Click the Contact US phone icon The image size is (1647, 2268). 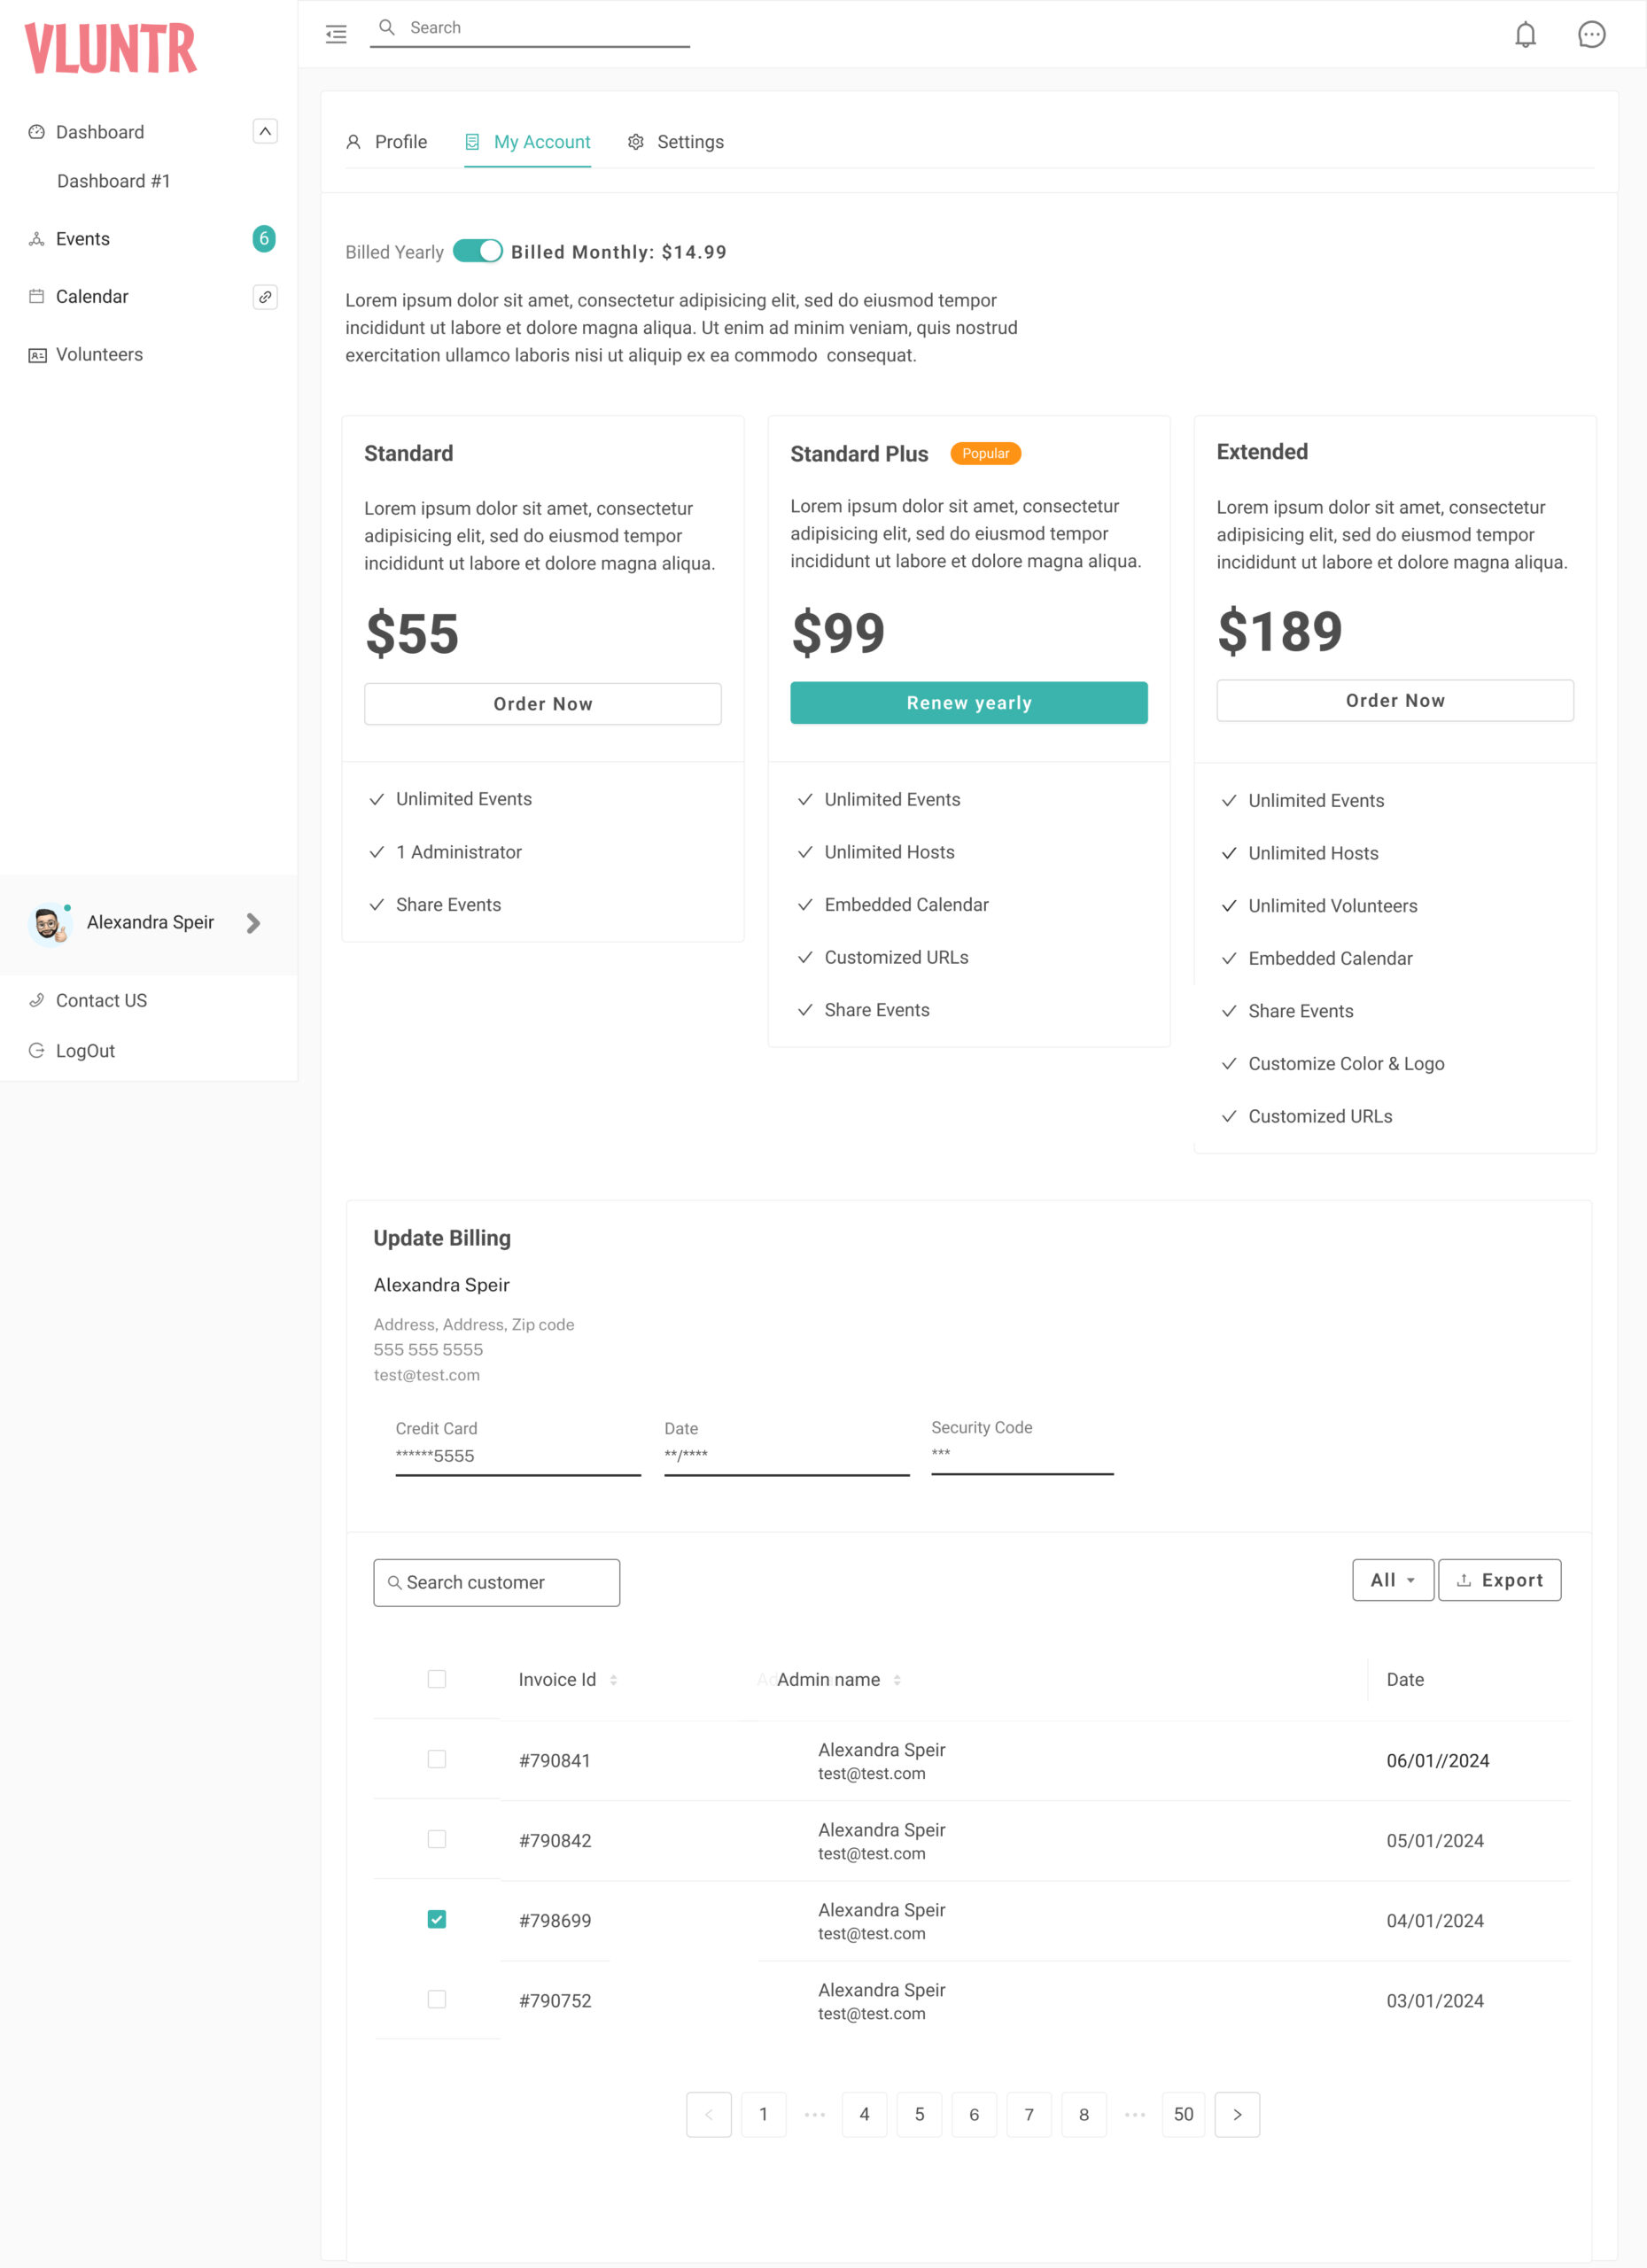(37, 1000)
